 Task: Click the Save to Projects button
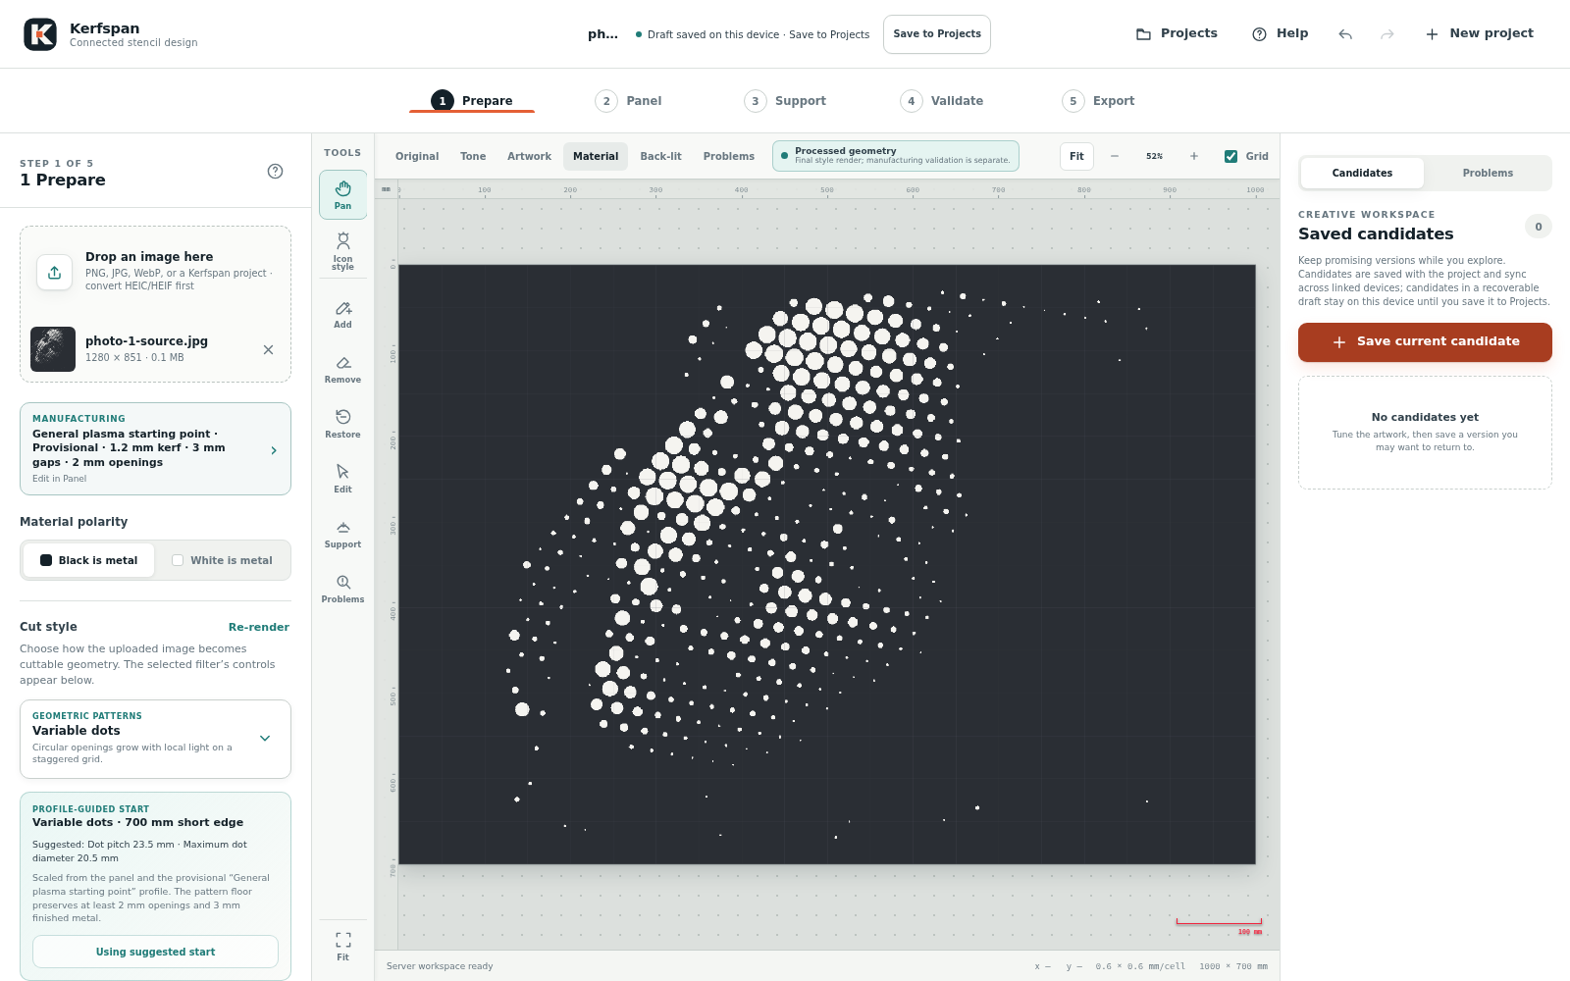pyautogui.click(x=937, y=34)
